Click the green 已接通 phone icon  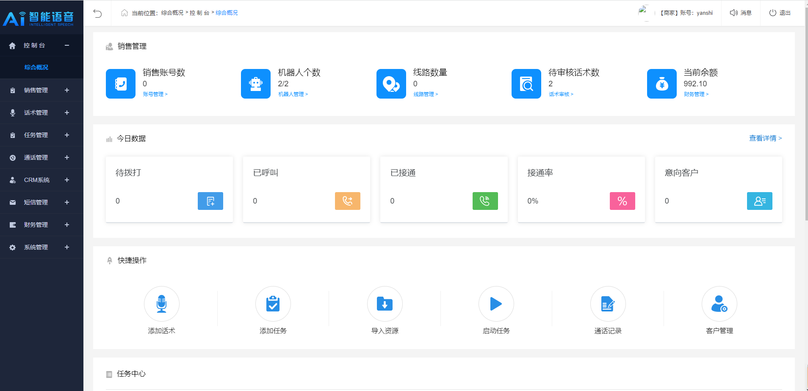[485, 201]
